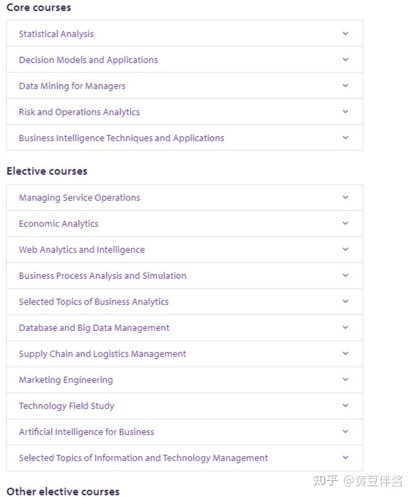Viewport: 413px width, 498px height.
Task: Click the Artificial Intelligence for Business title
Action: click(86, 432)
